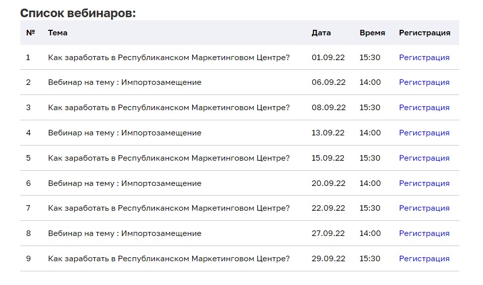
Task: Open Регистрация link in row 8
Action: (424, 233)
